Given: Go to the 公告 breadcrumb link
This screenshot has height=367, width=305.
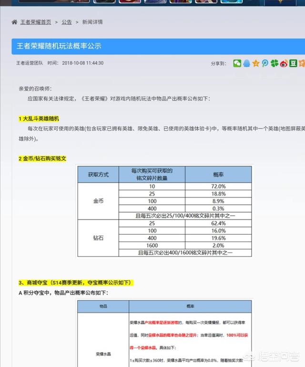Looking at the screenshot, I should (x=67, y=22).
